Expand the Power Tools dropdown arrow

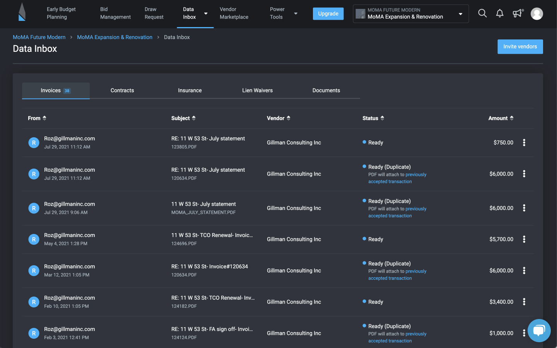(296, 14)
